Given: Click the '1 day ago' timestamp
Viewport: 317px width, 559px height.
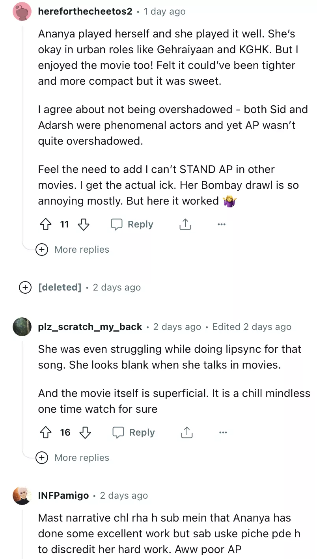Looking at the screenshot, I should [x=164, y=11].
